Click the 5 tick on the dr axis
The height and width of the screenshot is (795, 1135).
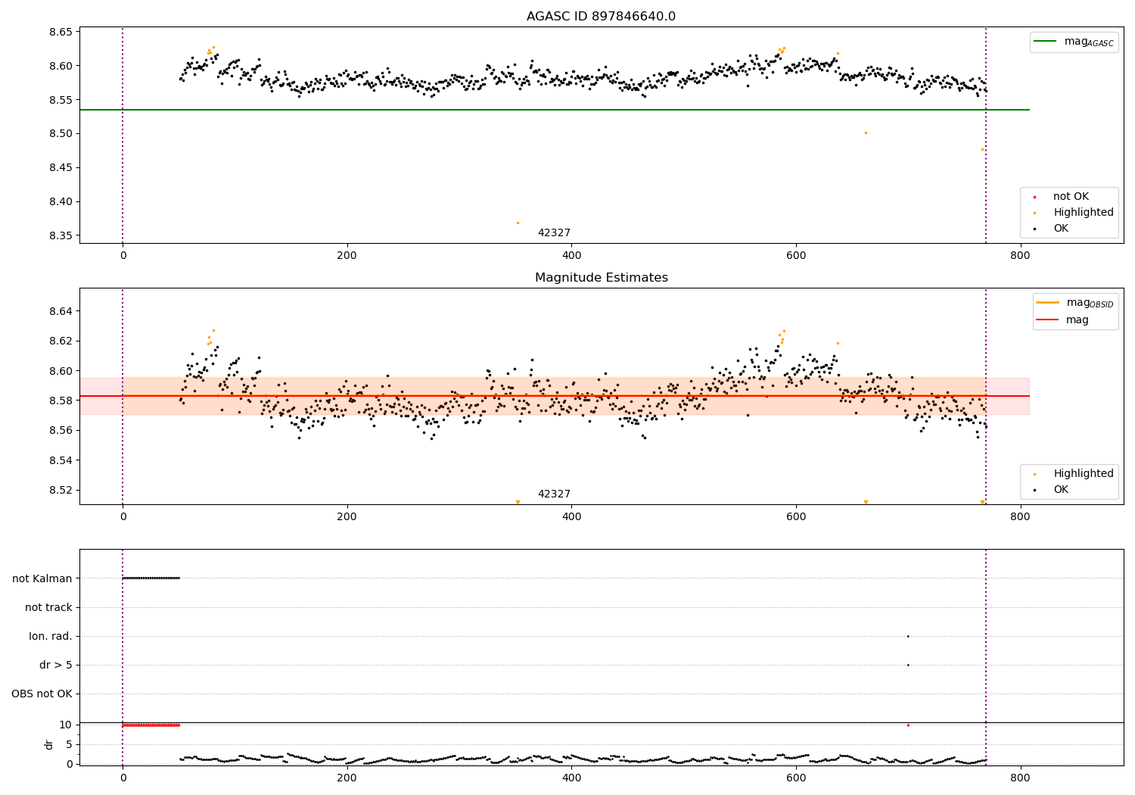click(70, 744)
